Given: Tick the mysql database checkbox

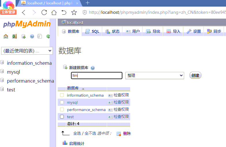Looking at the screenshot, I should (x=62, y=102).
